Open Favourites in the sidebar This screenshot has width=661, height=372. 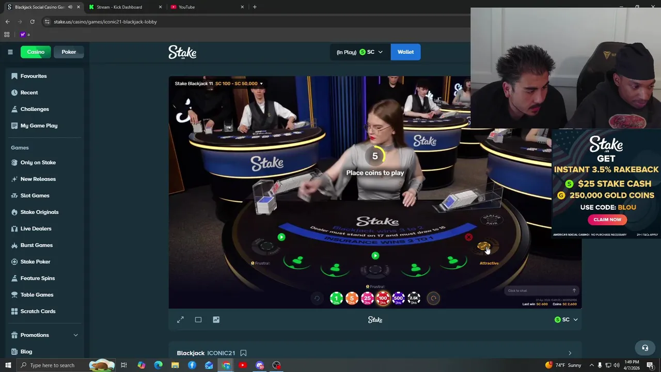click(34, 76)
